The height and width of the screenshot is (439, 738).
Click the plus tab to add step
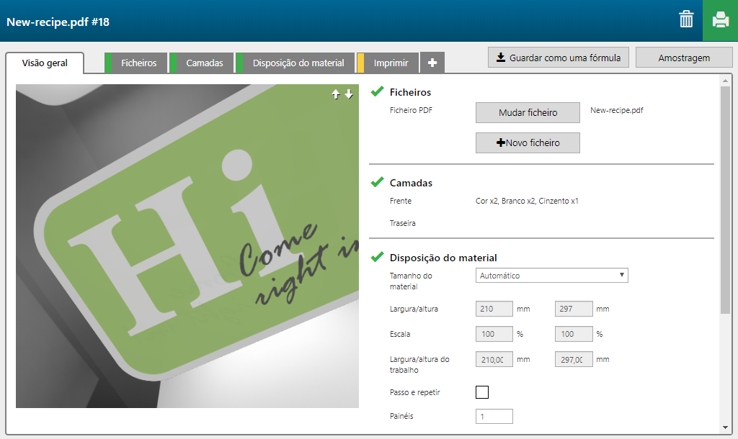tap(432, 63)
